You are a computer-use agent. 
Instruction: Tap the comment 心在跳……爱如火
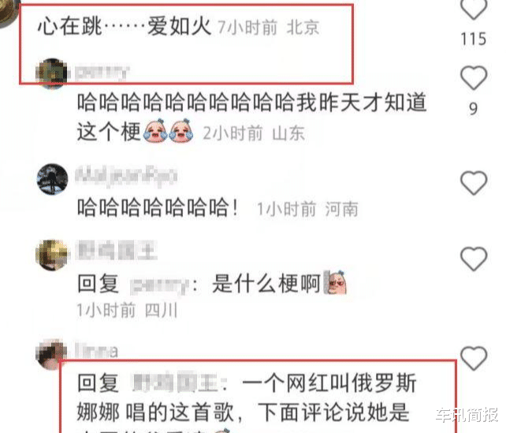coord(125,27)
